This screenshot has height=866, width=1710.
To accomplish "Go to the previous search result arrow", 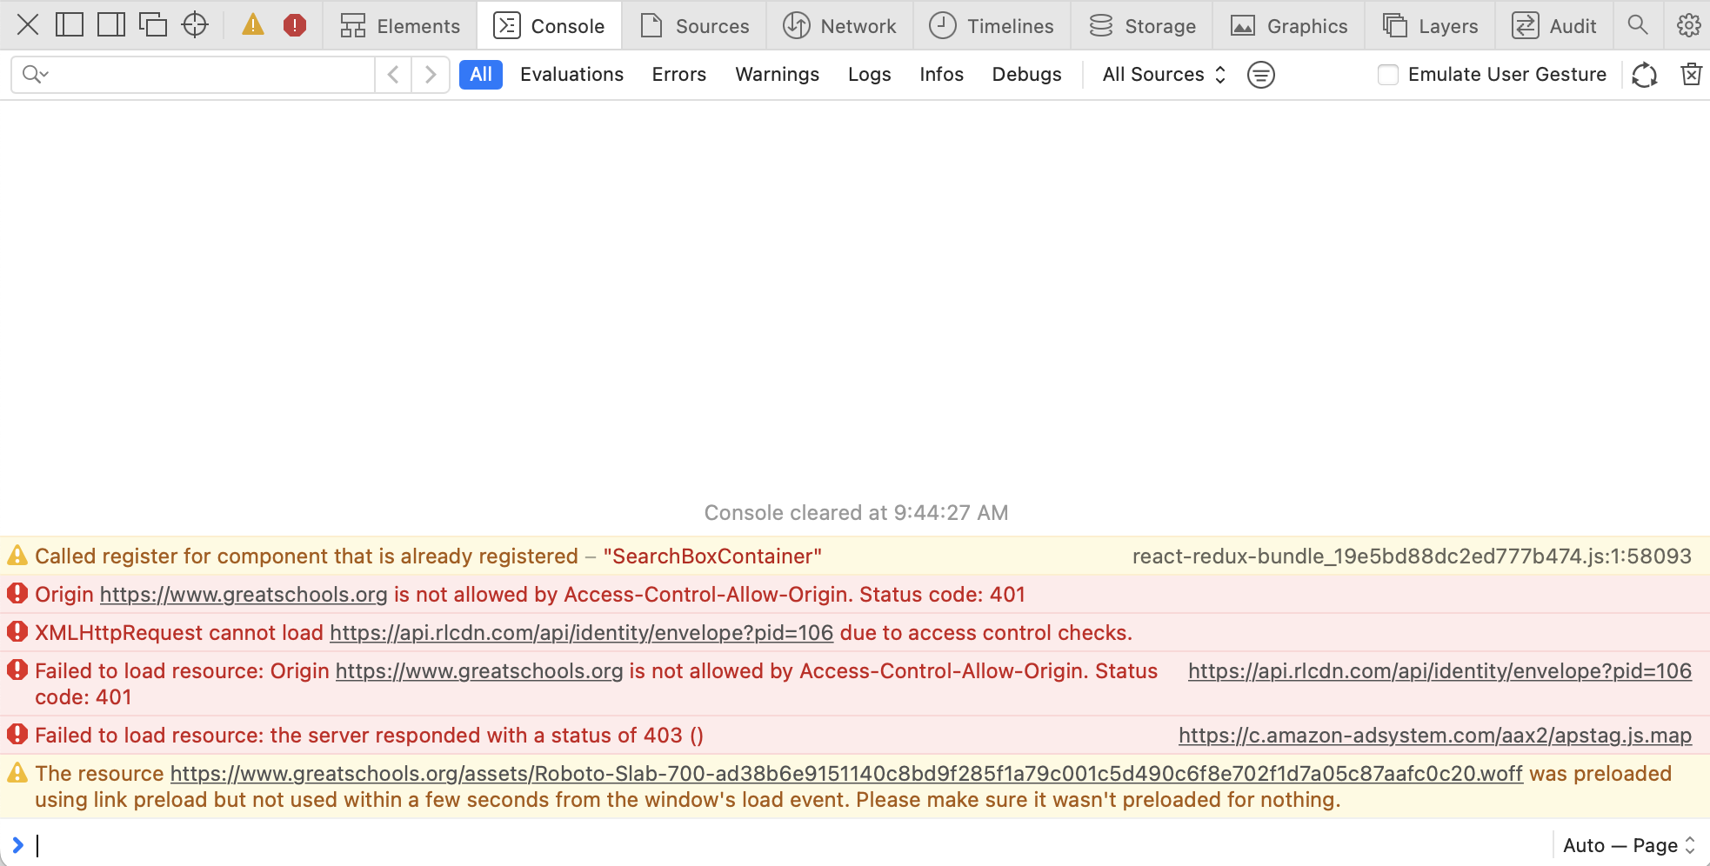I will tap(393, 75).
